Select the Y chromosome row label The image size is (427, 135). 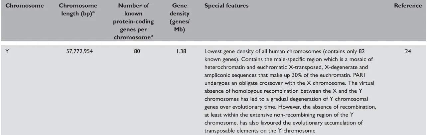click(x=7, y=52)
